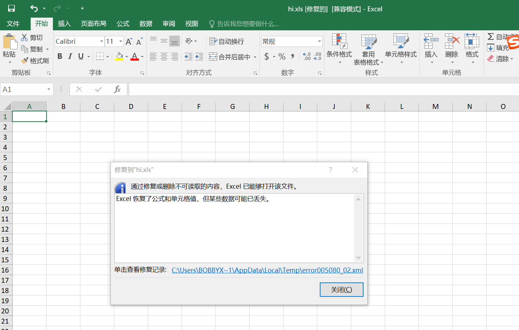Apply comma style number format

coord(293,56)
